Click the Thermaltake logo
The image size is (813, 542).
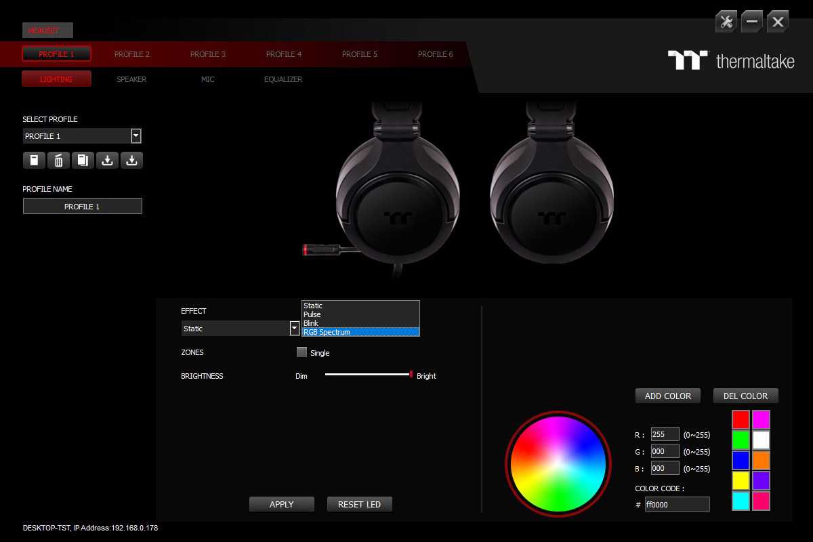tap(730, 61)
